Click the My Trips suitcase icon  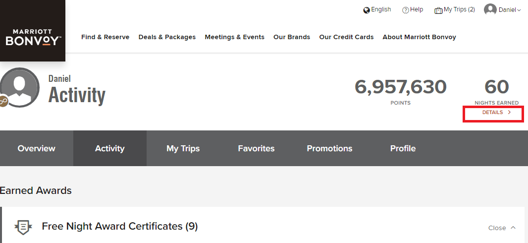[x=438, y=10]
